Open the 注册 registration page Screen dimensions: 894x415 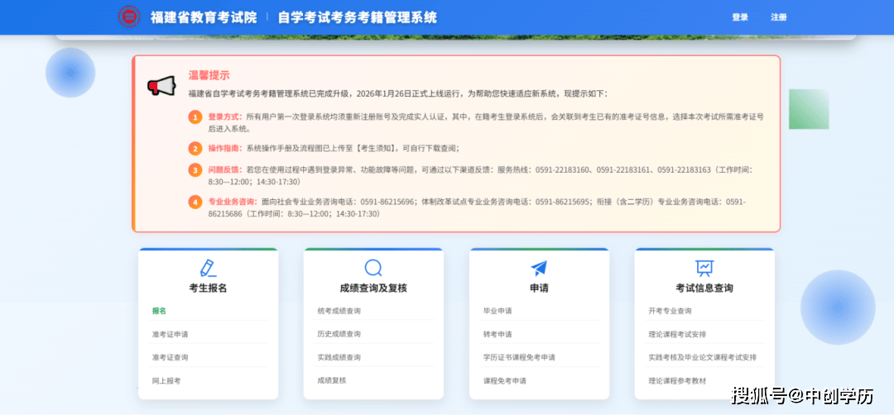pyautogui.click(x=779, y=17)
